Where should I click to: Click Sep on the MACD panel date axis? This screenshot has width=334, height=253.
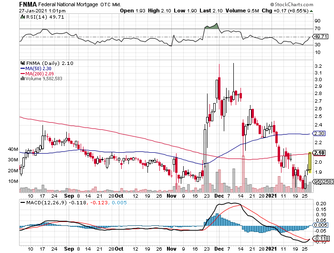69,249
